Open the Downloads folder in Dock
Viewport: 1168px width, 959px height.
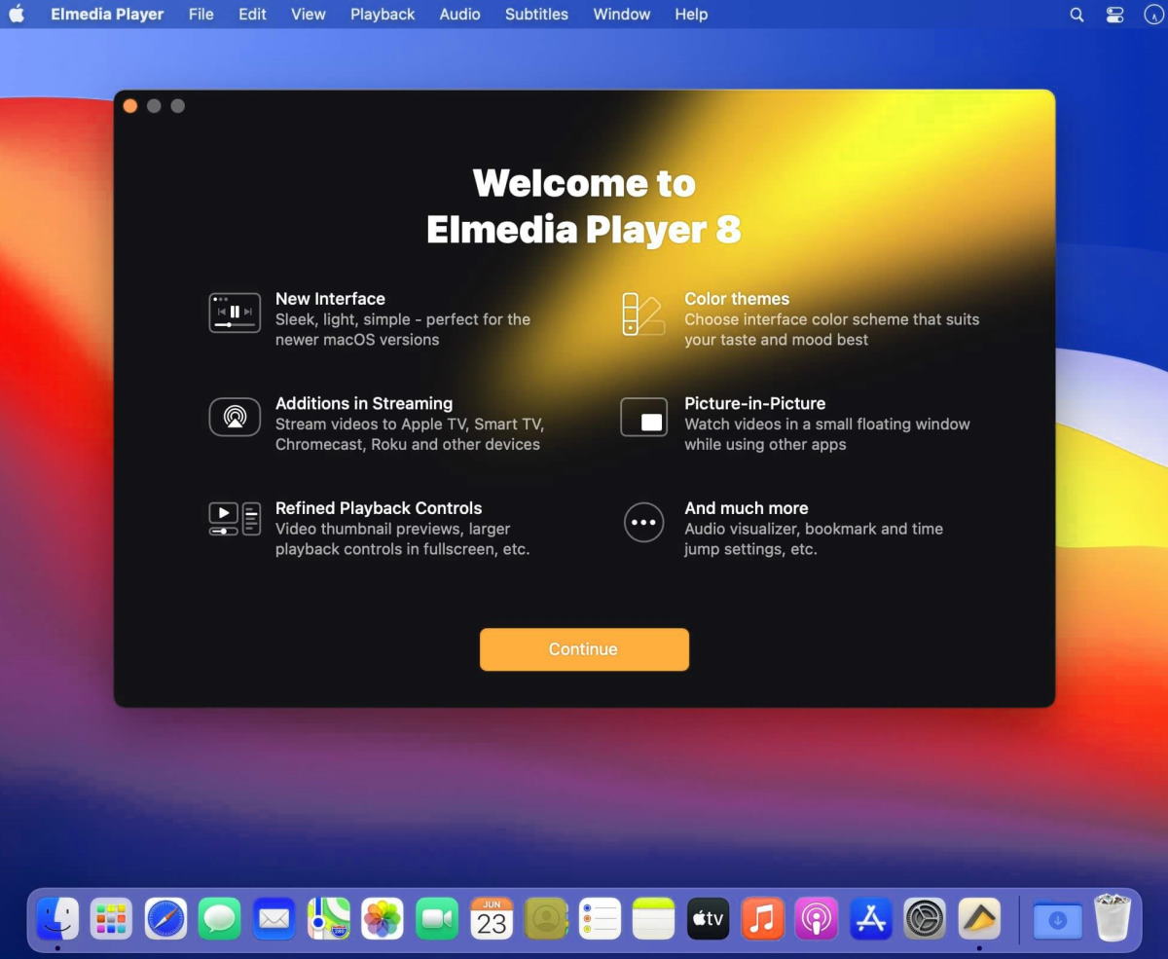click(x=1057, y=919)
